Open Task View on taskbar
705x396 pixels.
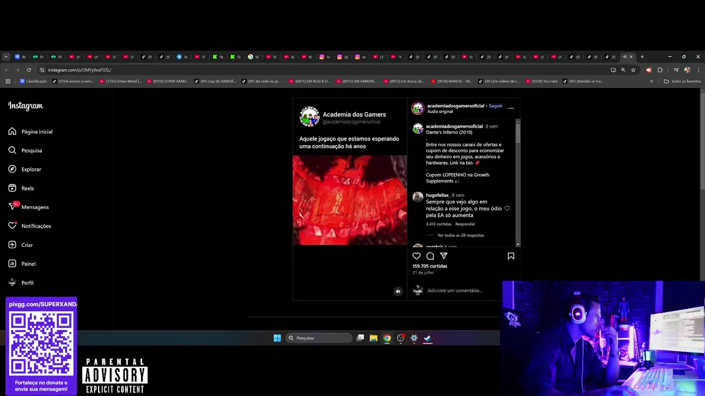click(x=360, y=338)
